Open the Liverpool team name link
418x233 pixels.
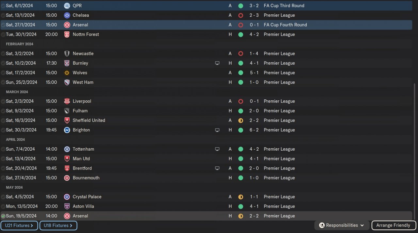pos(82,101)
